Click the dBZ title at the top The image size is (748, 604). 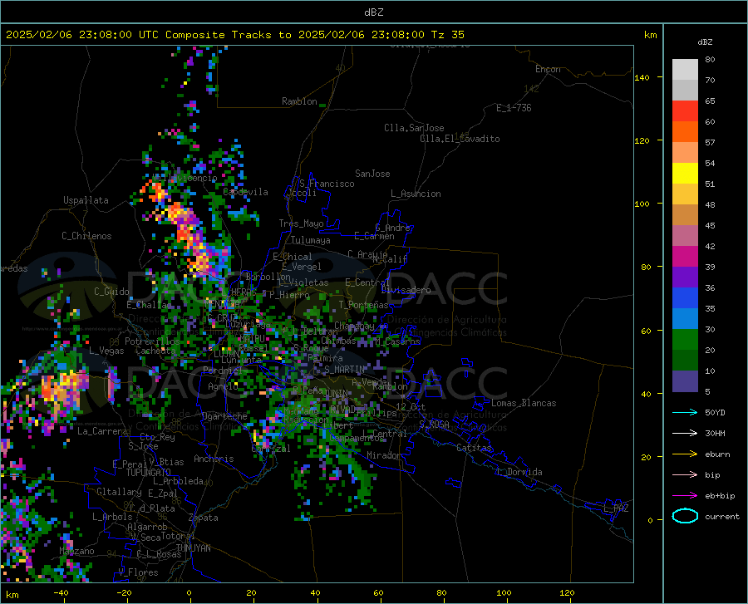click(373, 12)
